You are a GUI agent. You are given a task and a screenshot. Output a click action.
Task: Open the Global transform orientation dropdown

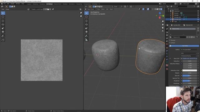116,7
